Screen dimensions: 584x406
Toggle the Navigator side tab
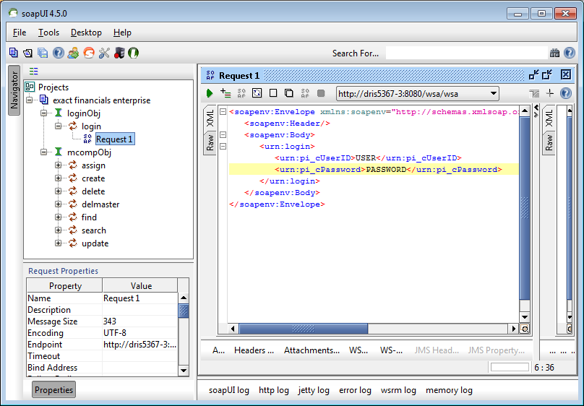click(x=14, y=90)
